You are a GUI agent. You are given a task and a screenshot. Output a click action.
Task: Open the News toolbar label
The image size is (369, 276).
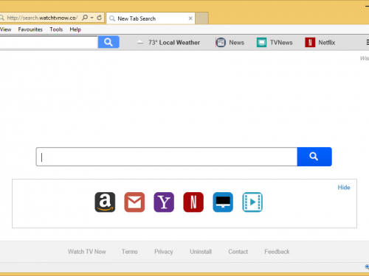[236, 43]
